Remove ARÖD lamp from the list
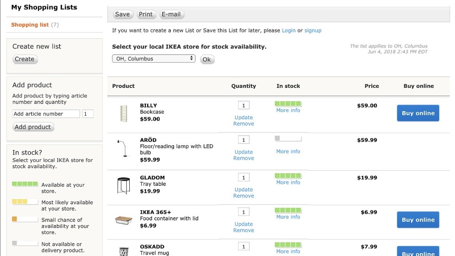This screenshot has width=455, height=256. tap(243, 158)
